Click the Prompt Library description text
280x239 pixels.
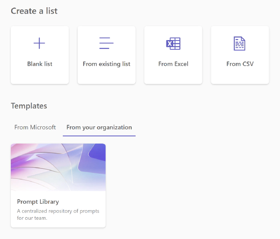click(58, 215)
